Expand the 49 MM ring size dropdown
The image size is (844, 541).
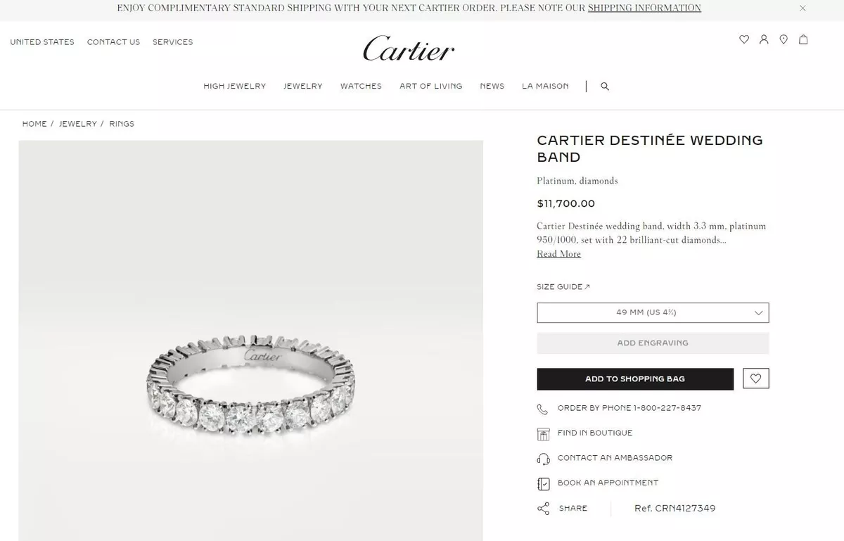click(653, 312)
